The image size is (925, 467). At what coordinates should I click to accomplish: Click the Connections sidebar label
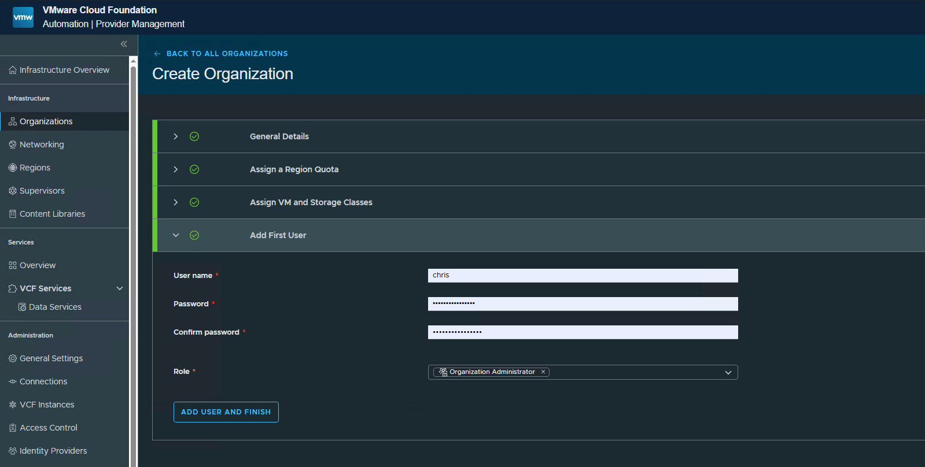tap(43, 381)
